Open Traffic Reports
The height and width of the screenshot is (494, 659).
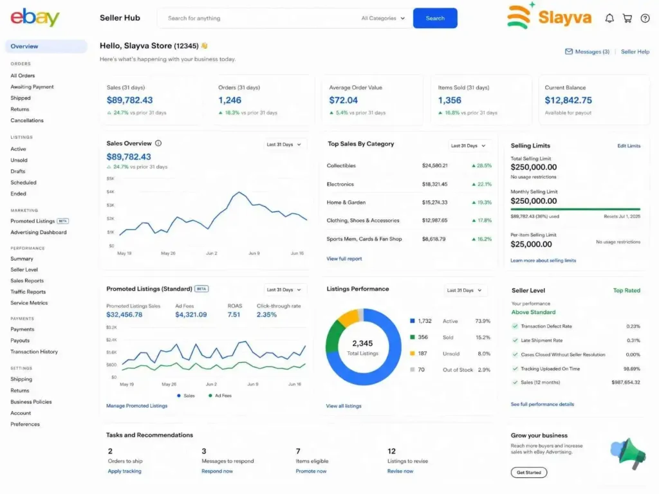tap(28, 291)
